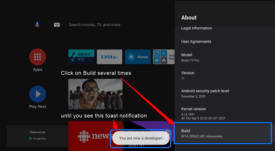Select the blue Play Next icon
Screen dimensions: 275x151
(x=37, y=94)
